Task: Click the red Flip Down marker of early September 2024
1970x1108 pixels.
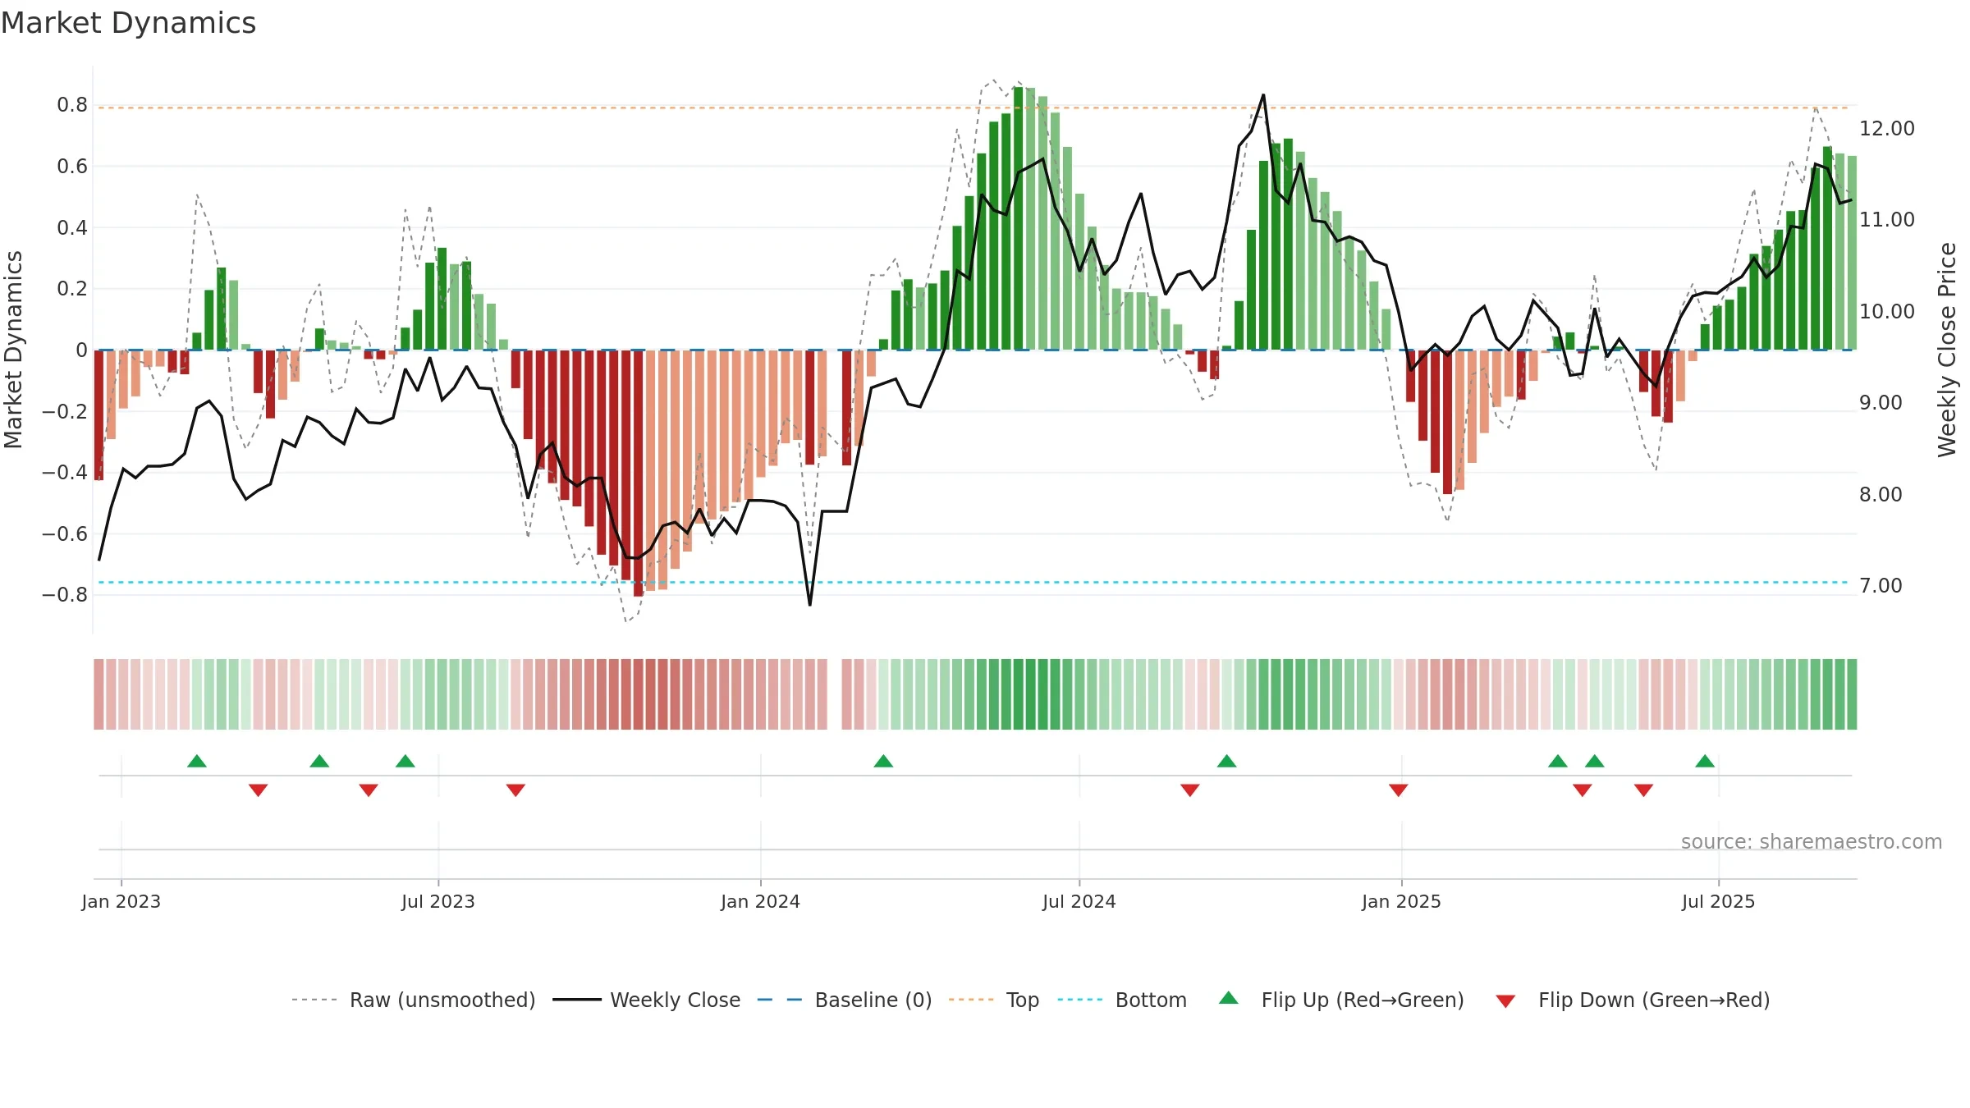Action: (1190, 790)
